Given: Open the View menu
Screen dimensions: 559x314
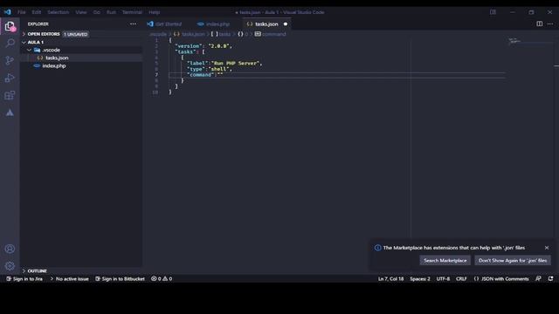Looking at the screenshot, I should [81, 12].
